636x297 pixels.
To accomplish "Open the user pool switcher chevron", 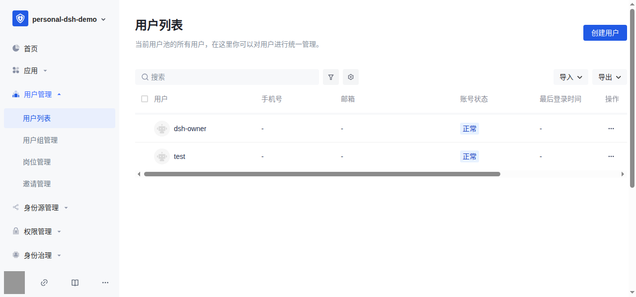I will [103, 19].
